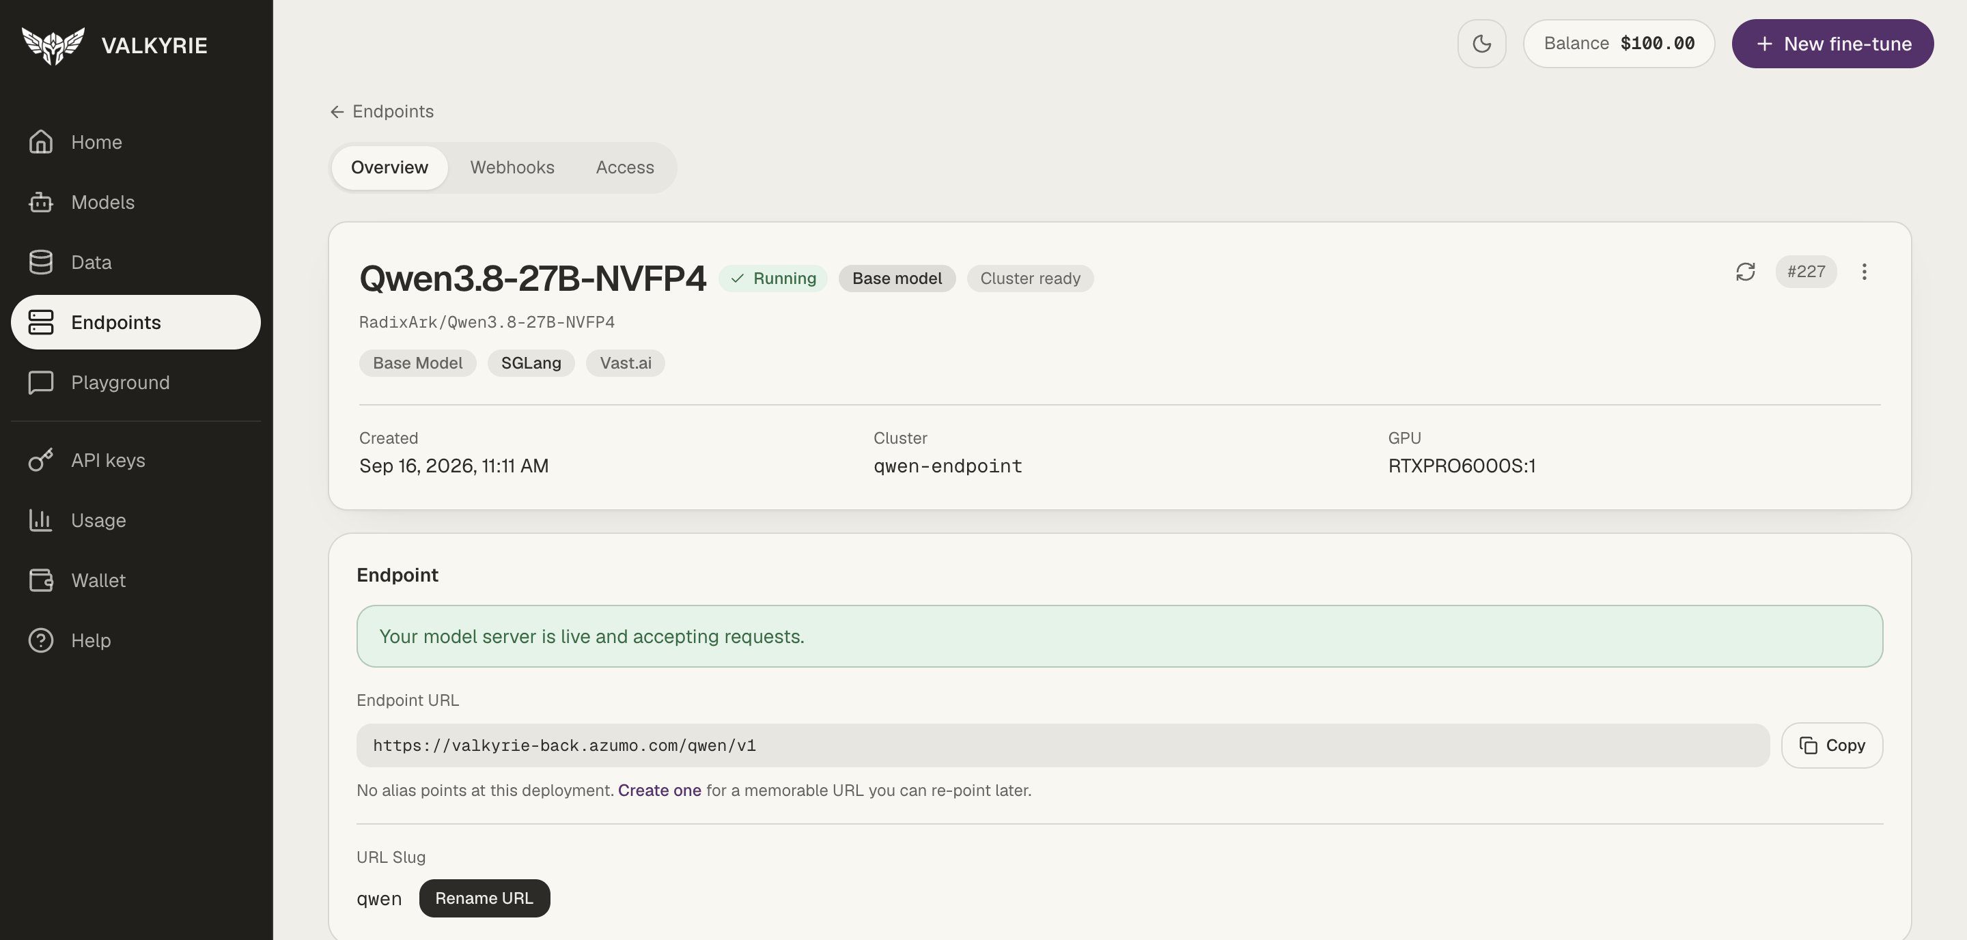The width and height of the screenshot is (1967, 940).
Task: View the Usage statistics page
Action: click(x=135, y=520)
